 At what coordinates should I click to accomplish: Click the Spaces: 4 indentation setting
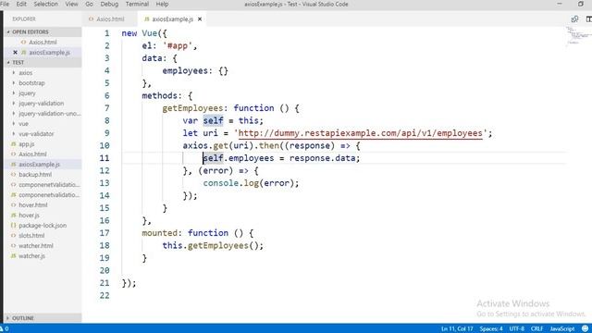pos(491,329)
